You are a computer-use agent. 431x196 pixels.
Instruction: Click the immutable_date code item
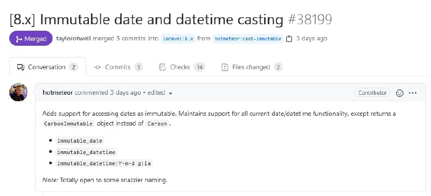pos(80,141)
